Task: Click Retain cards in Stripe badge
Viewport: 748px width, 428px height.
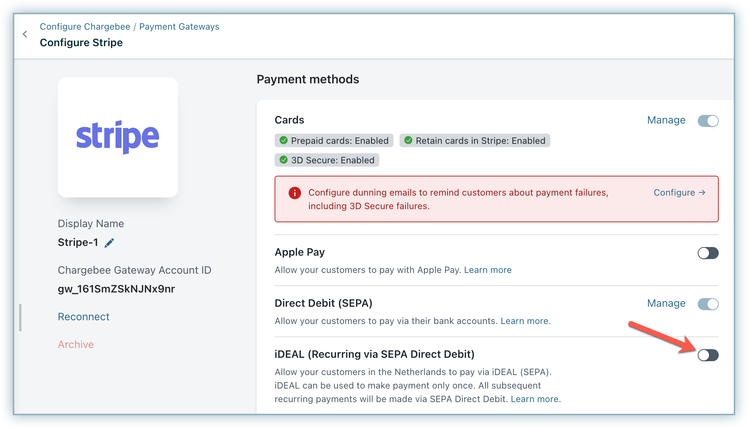Action: coord(475,140)
